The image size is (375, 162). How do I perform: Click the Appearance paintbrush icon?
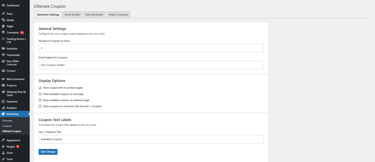[x=3, y=140]
